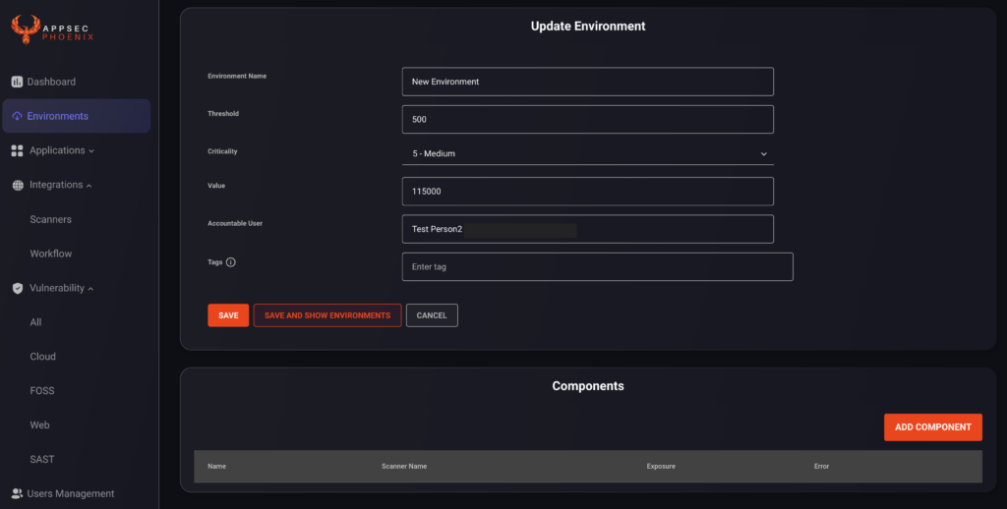Collapse the Integrations submenu
This screenshot has height=509, width=1007.
[x=89, y=186]
